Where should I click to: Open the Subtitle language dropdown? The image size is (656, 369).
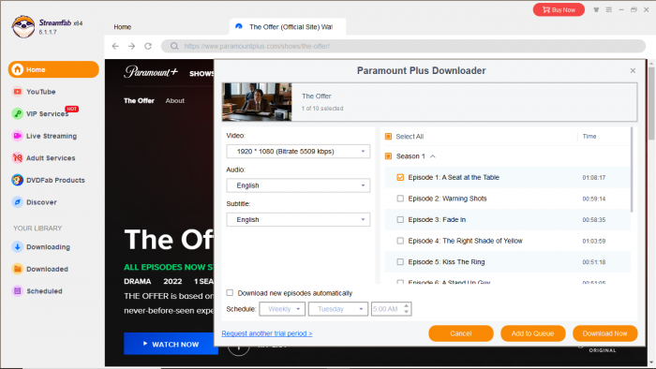[298, 219]
